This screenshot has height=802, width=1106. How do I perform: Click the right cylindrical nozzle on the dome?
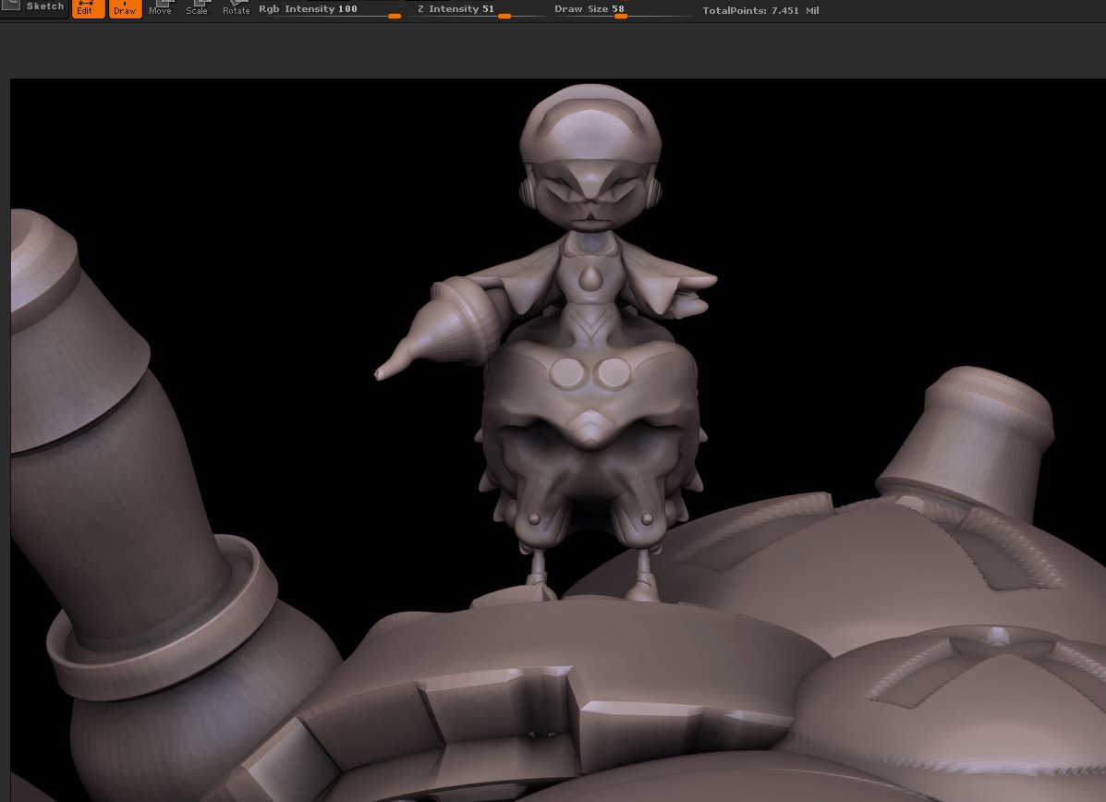970,437
